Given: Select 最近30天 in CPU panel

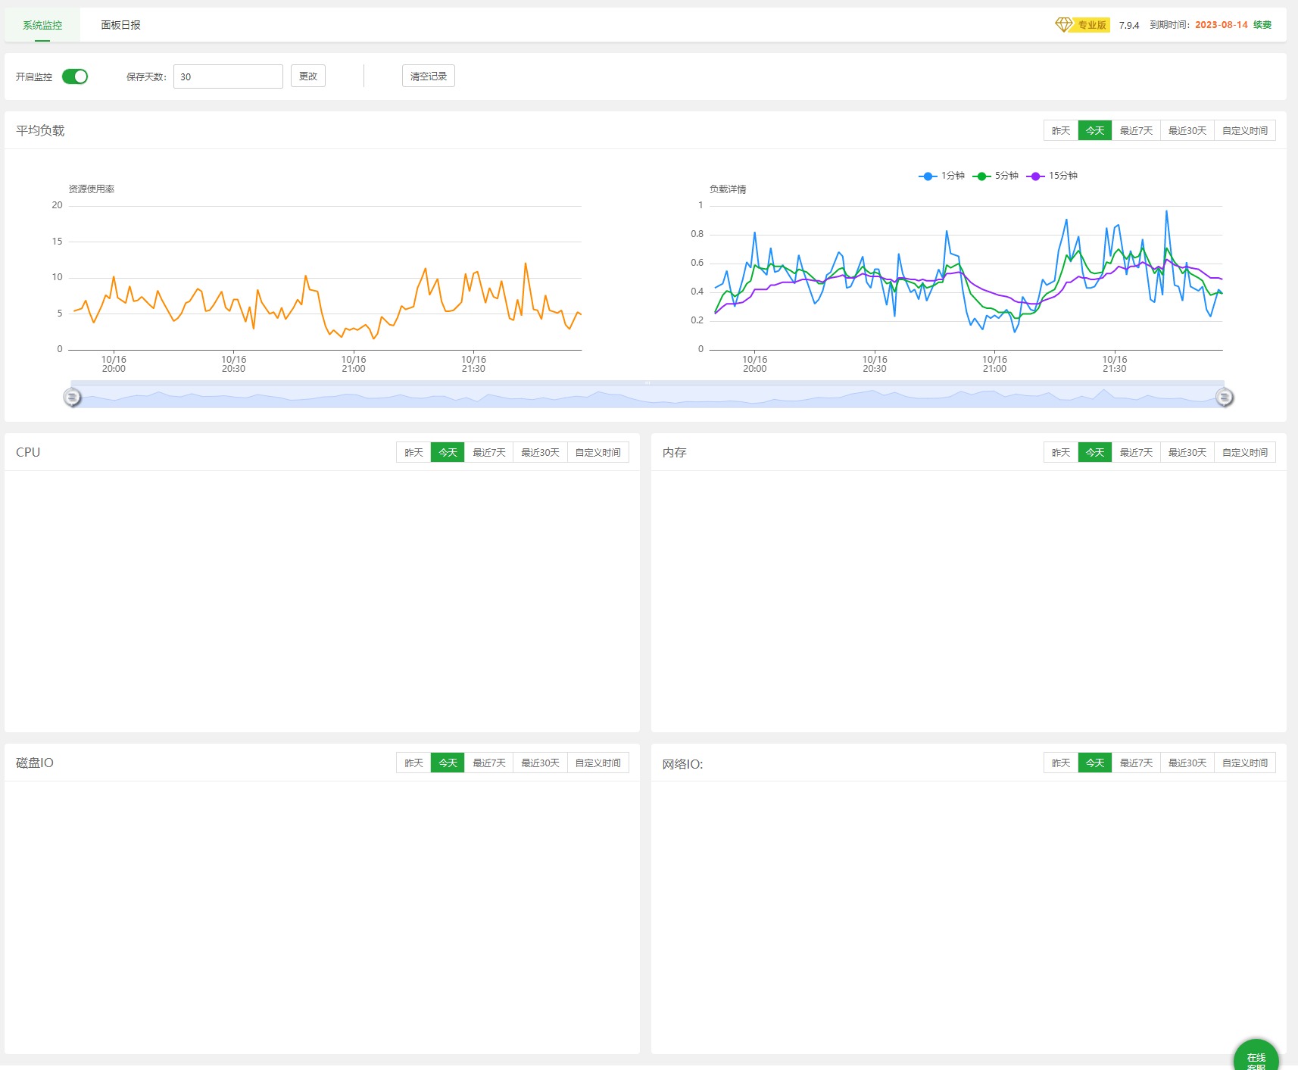Looking at the screenshot, I should pos(540,453).
